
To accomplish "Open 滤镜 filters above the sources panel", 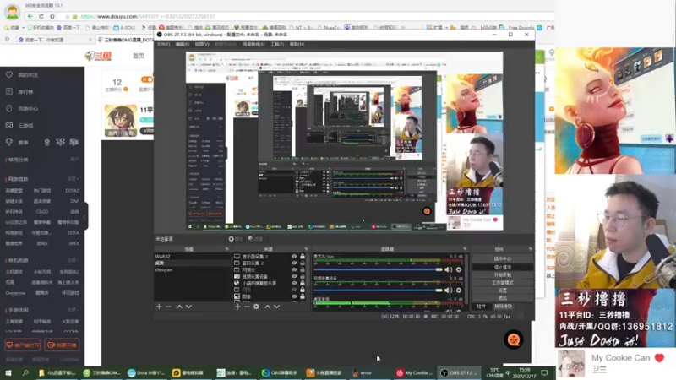I will click(x=256, y=239).
